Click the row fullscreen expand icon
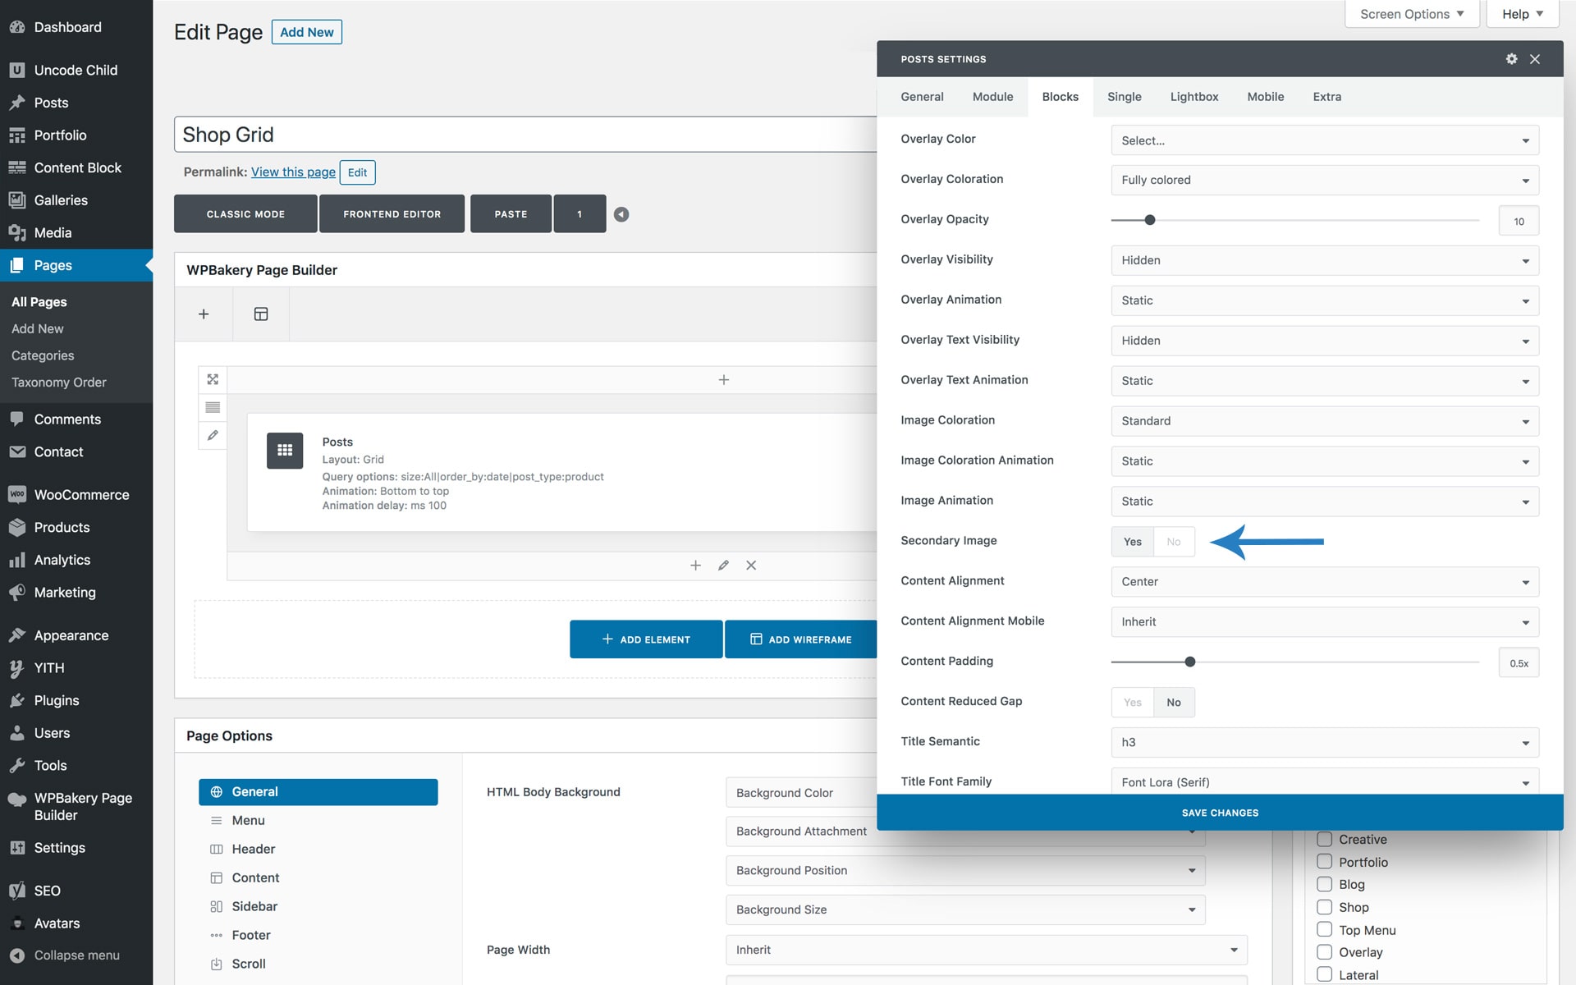The height and width of the screenshot is (985, 1576). 213,379
